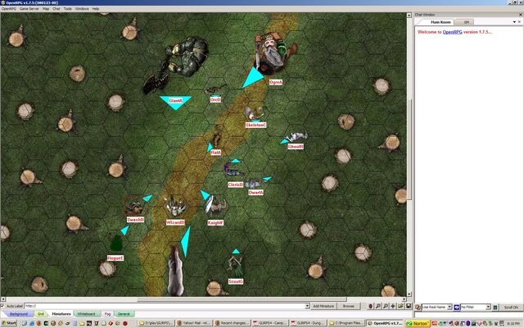Open the Help menu
The image size is (524, 328).
(x=96, y=9)
